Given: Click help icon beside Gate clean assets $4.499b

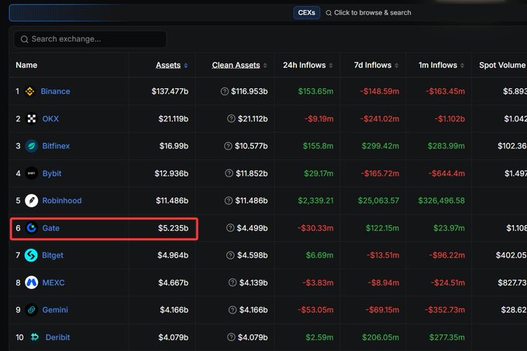Looking at the screenshot, I should (230, 228).
